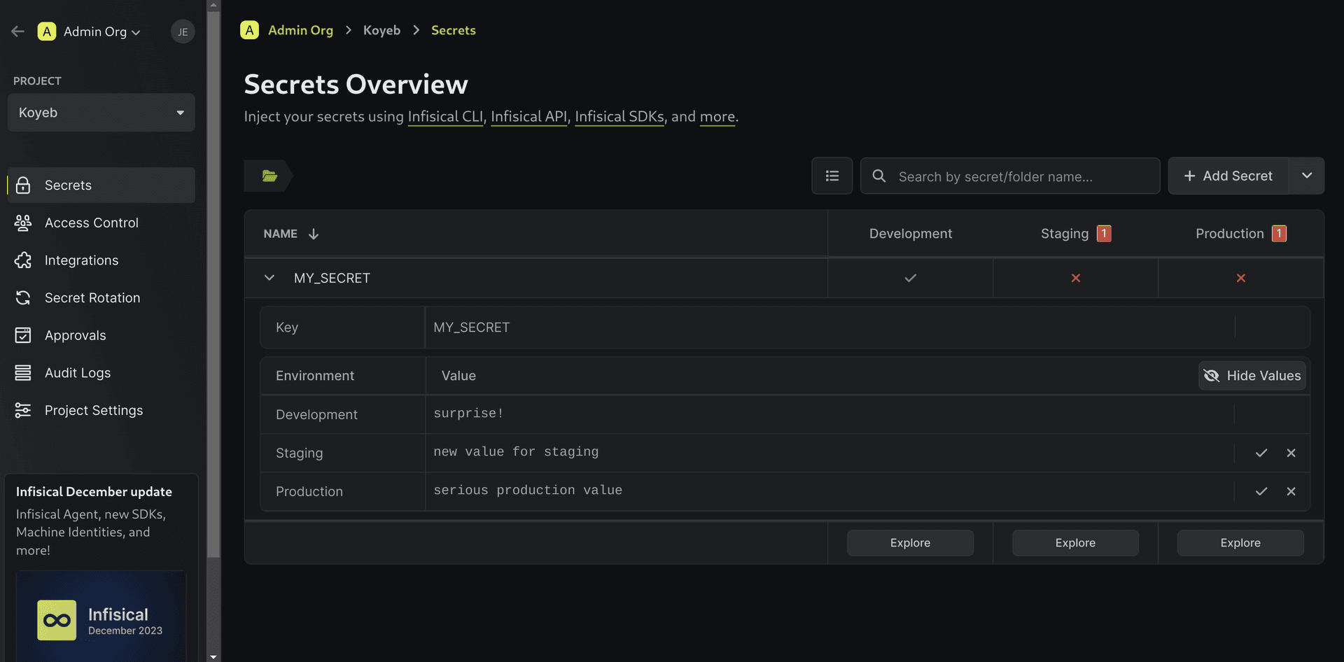
Task: Click Explore under the Development column
Action: pos(910,543)
